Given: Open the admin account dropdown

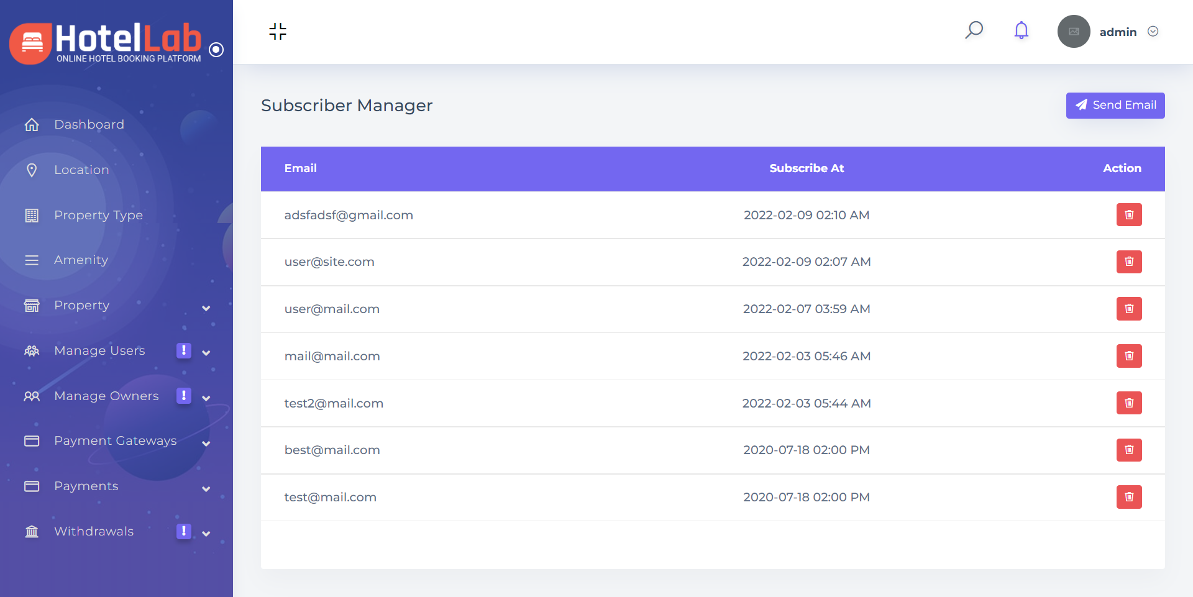Looking at the screenshot, I should pyautogui.click(x=1153, y=32).
